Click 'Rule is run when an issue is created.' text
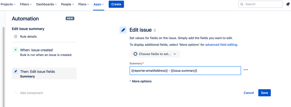291x107 pixels. pos(46,55)
